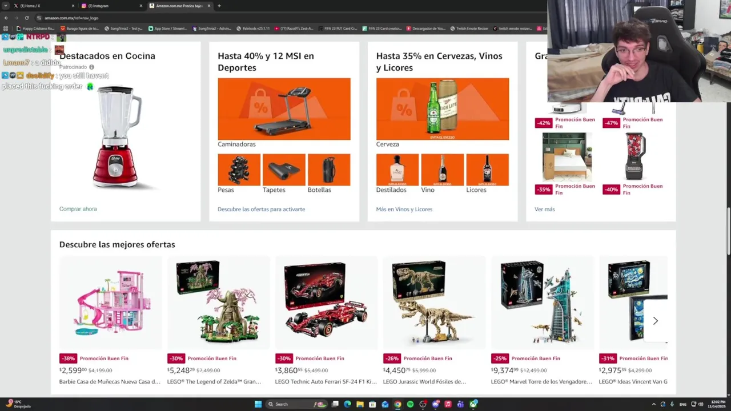731x411 pixels.
Task: Click the browser back arrow
Action: pos(6,18)
